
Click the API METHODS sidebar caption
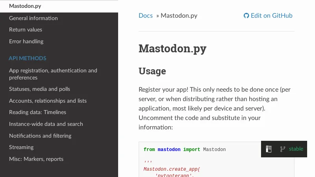click(x=28, y=58)
